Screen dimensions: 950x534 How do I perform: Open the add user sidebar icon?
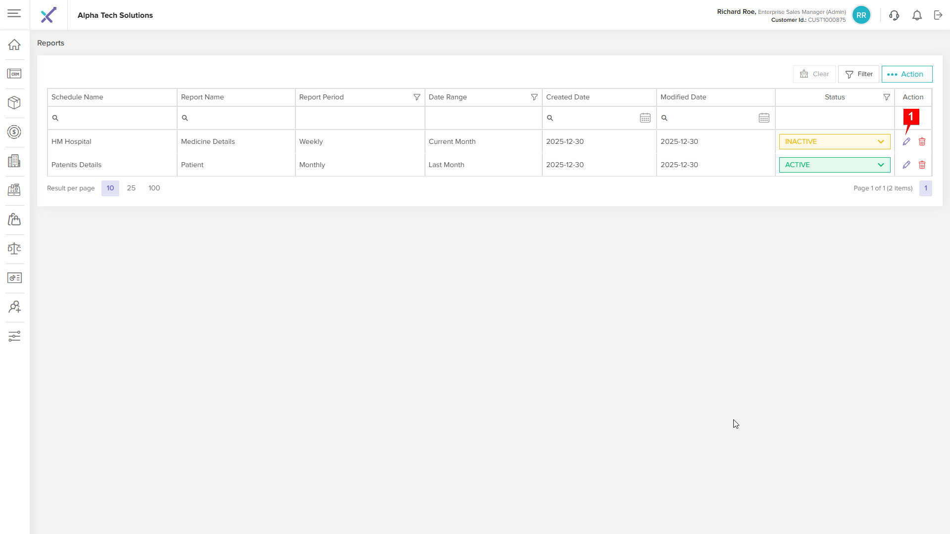click(14, 307)
